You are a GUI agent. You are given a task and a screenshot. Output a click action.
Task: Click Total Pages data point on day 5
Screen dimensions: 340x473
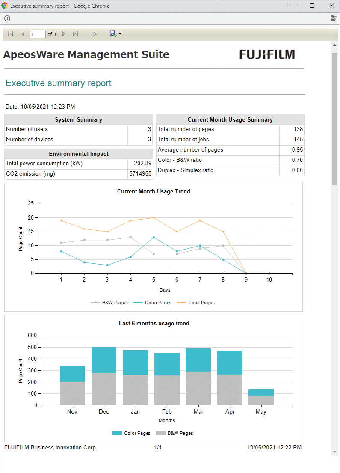(x=154, y=218)
